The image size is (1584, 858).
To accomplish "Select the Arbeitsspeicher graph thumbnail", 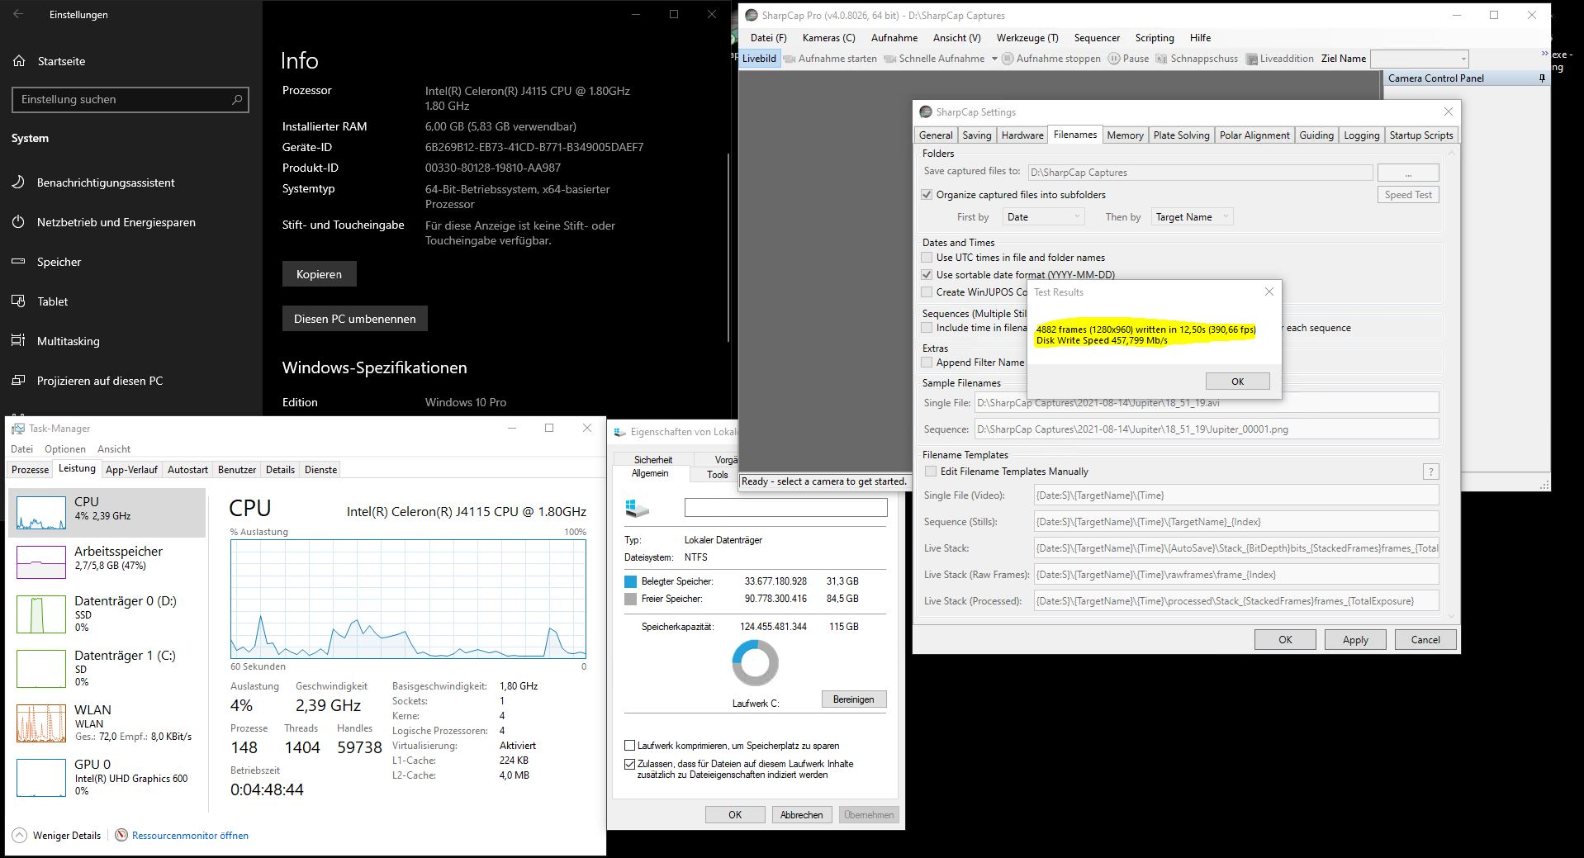I will click(41, 562).
